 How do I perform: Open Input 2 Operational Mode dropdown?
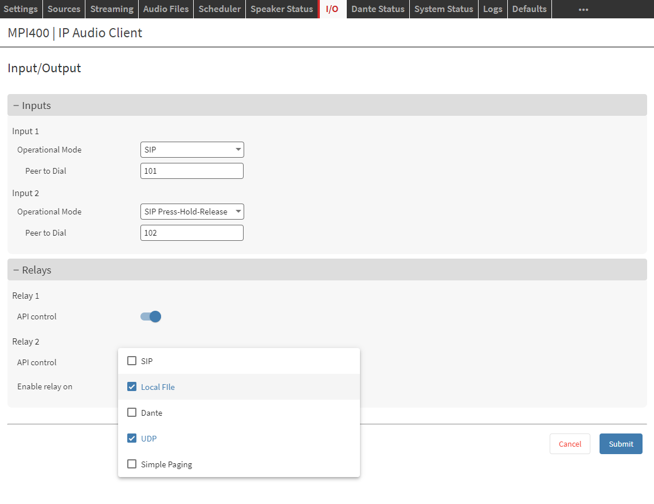192,212
